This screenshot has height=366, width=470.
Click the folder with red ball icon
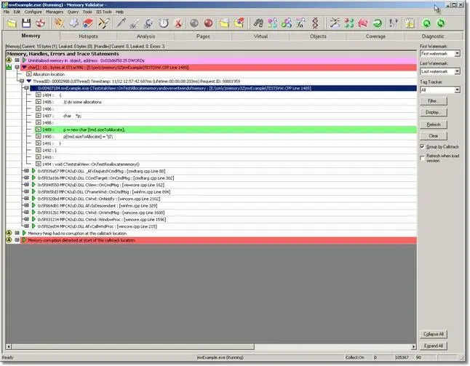239,23
